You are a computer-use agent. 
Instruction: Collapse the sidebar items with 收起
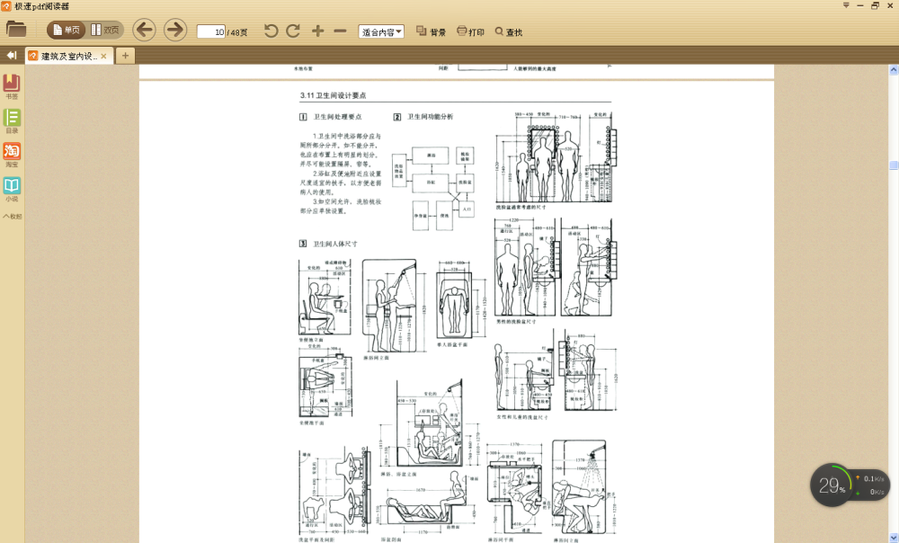click(x=13, y=216)
